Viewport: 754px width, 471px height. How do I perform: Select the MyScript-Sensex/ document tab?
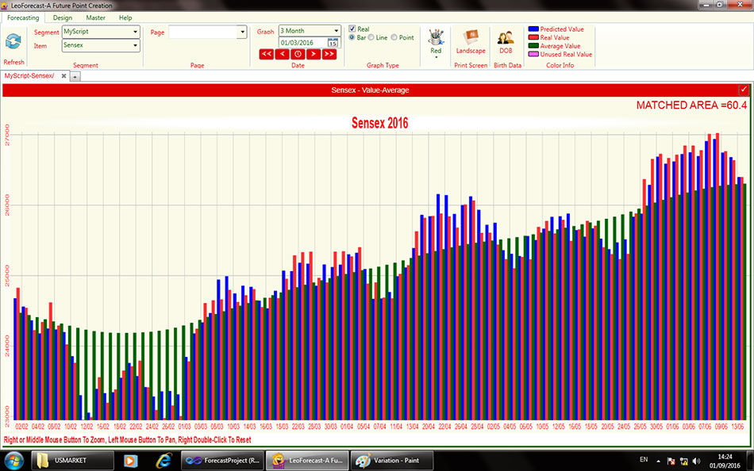tap(29, 76)
